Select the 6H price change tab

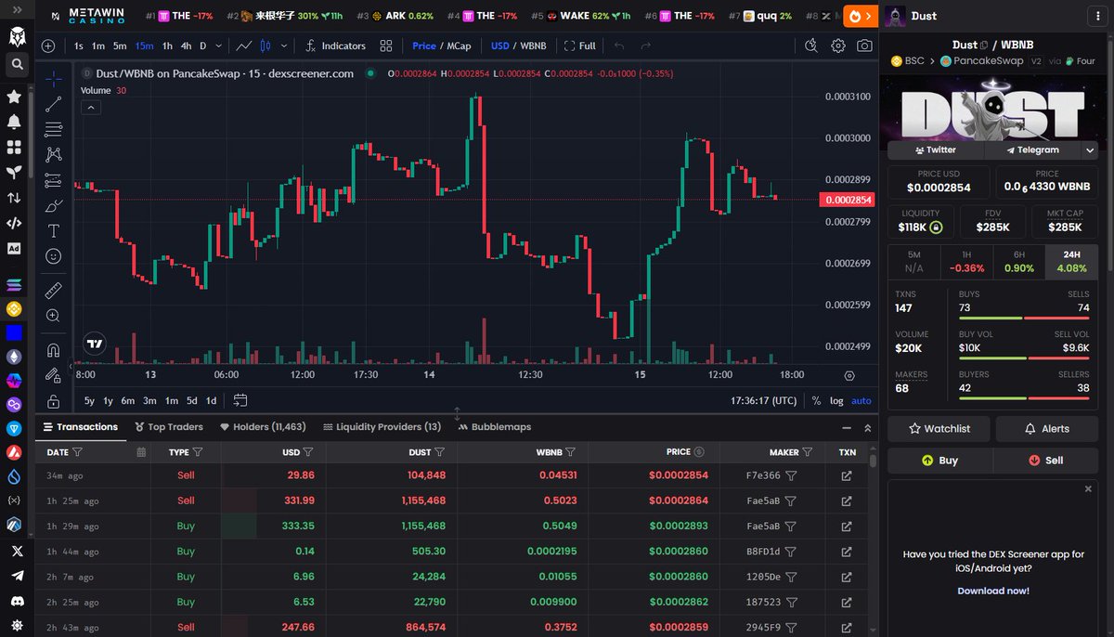pyautogui.click(x=1019, y=262)
